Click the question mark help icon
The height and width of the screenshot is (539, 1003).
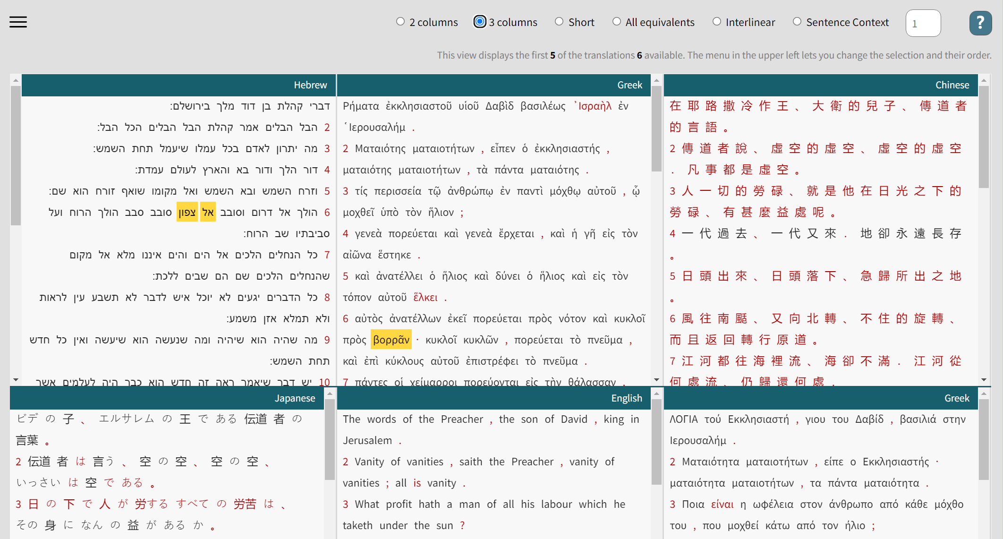(x=980, y=23)
